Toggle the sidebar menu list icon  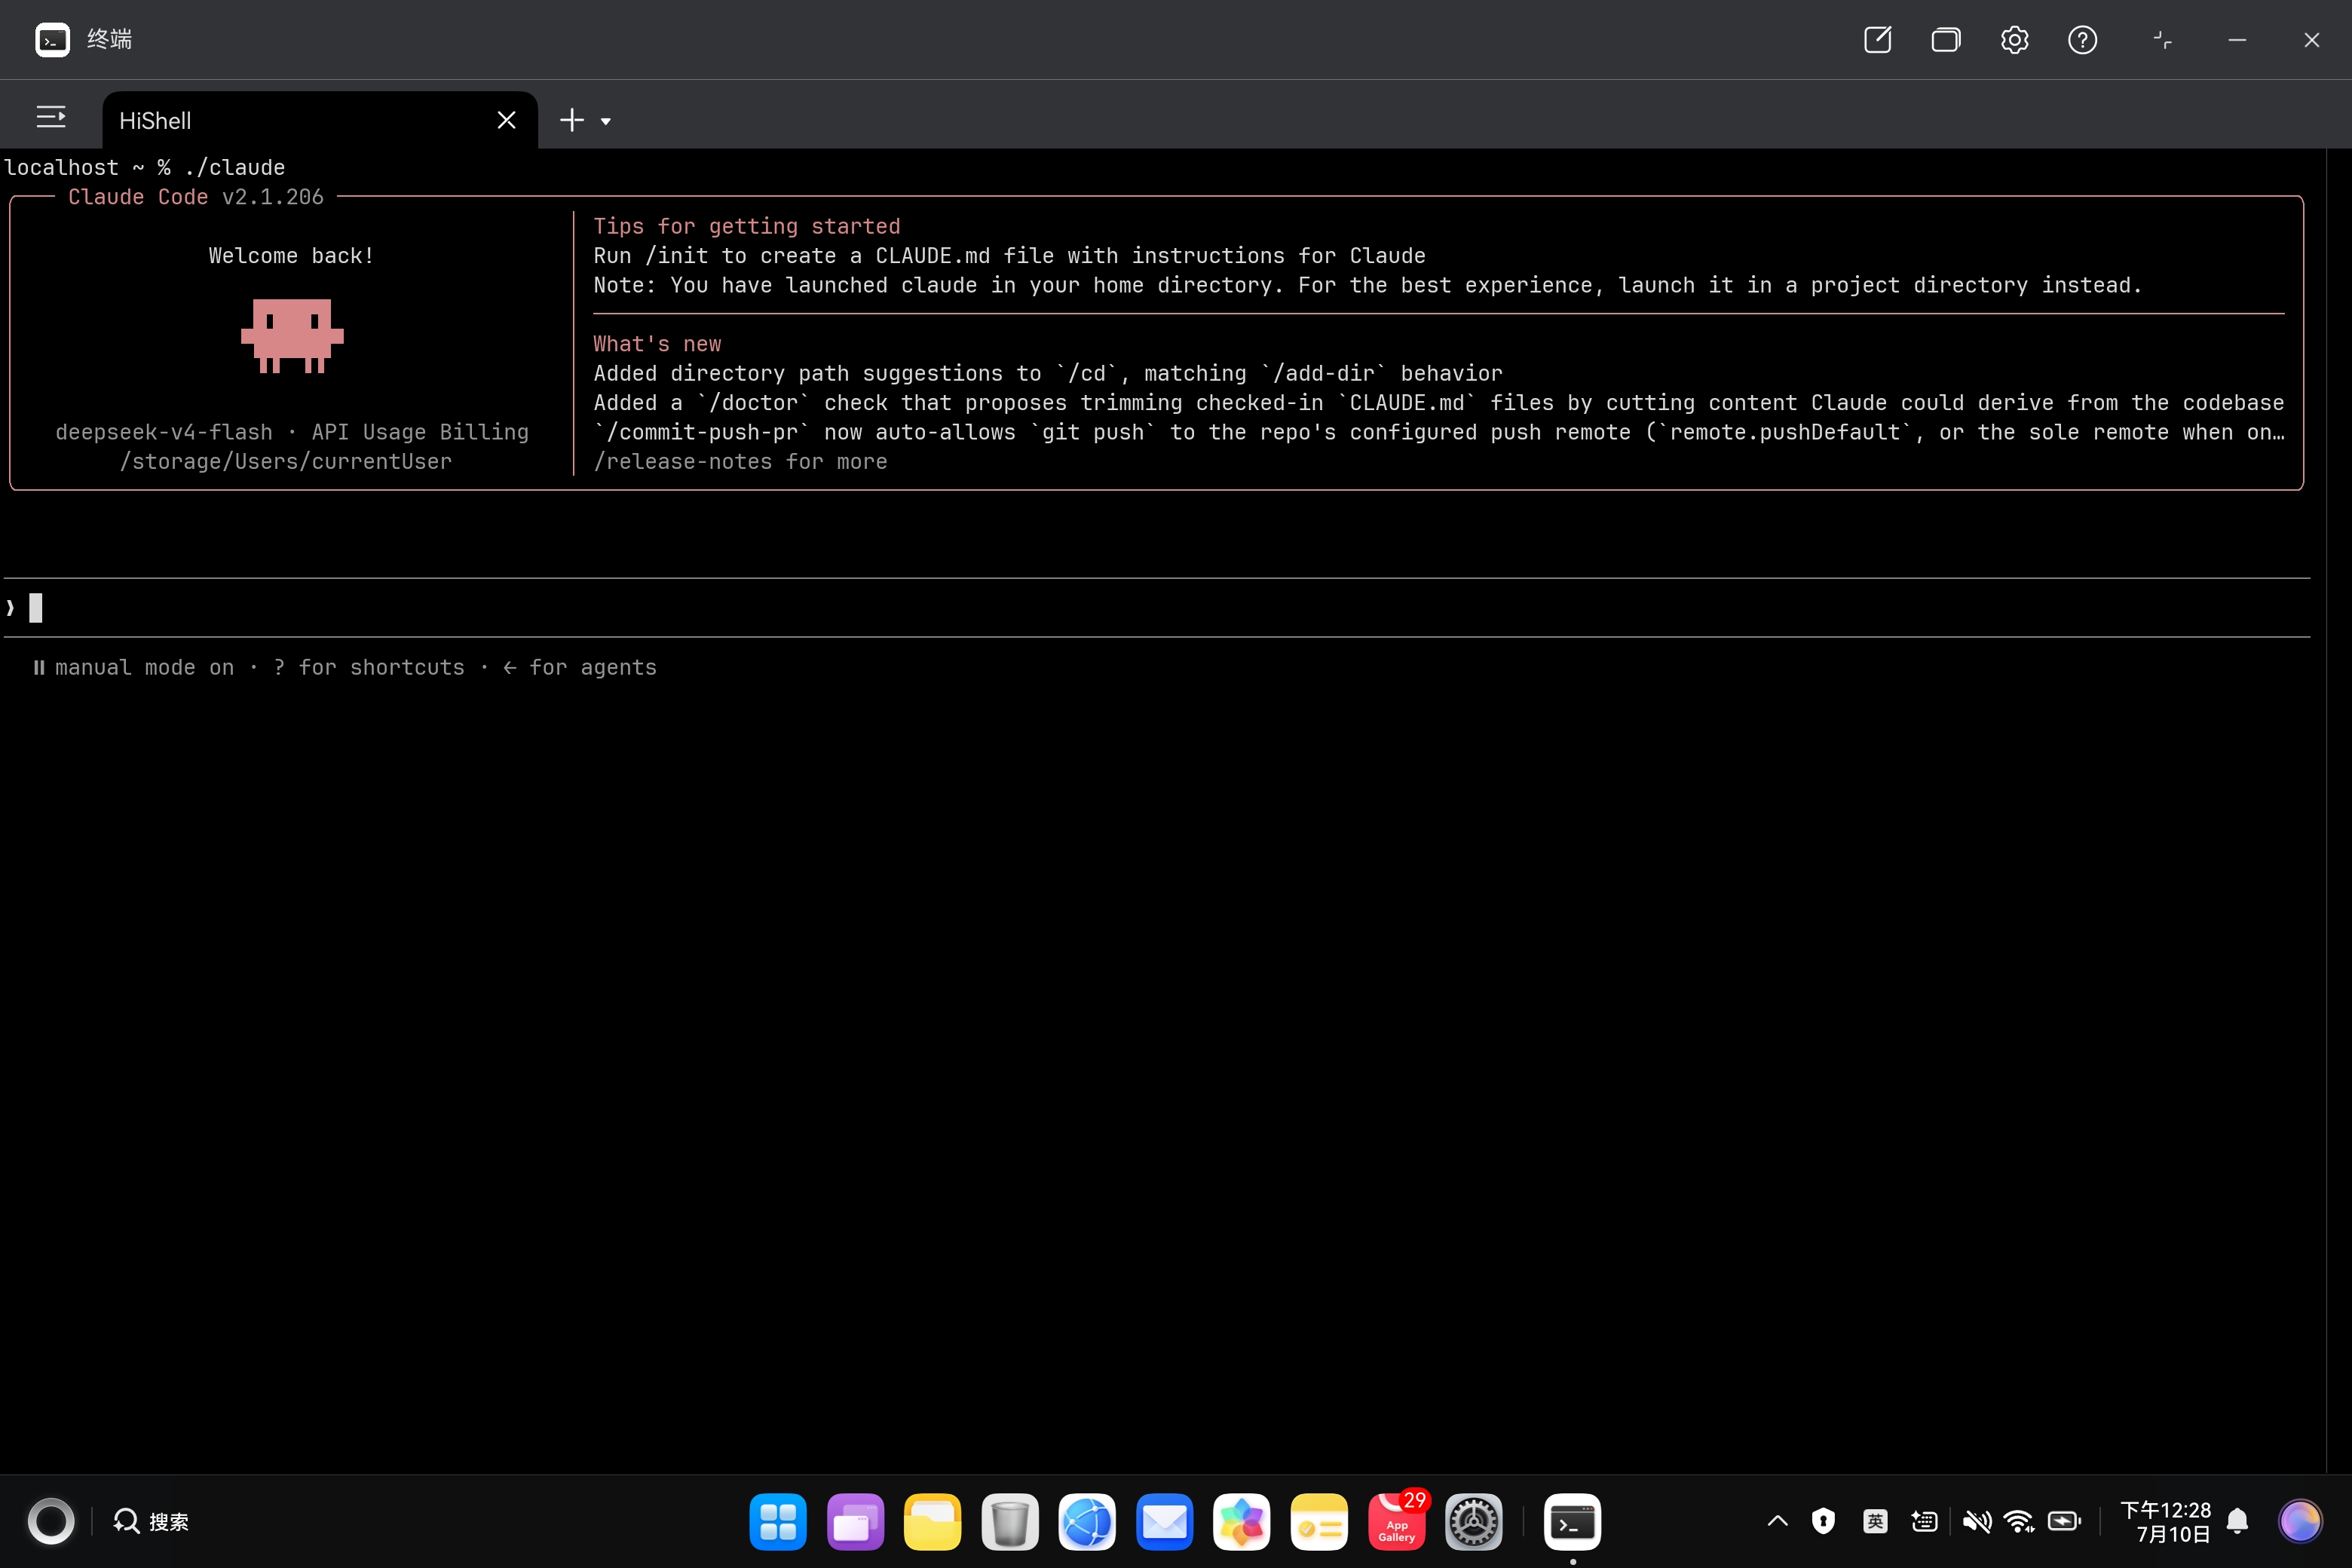(x=51, y=118)
